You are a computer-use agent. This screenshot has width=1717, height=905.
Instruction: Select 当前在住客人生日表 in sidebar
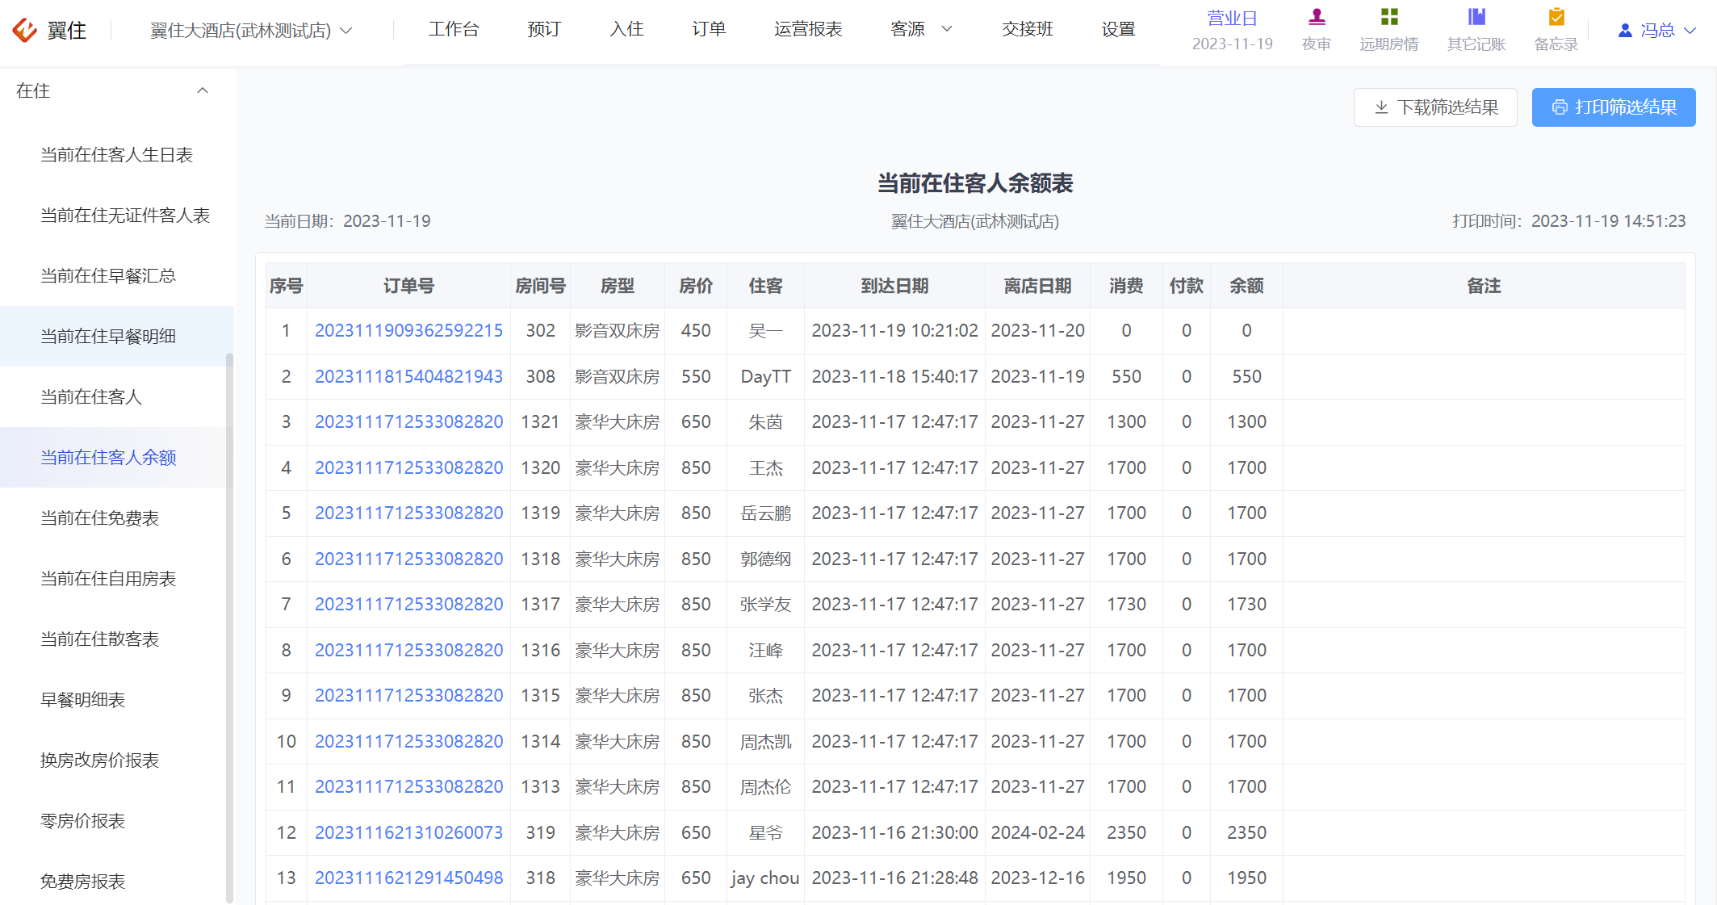point(117,155)
